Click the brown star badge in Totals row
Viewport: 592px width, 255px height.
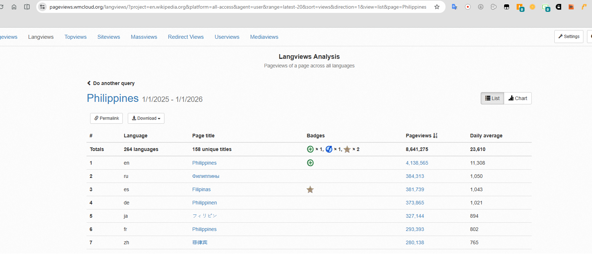pyautogui.click(x=347, y=149)
